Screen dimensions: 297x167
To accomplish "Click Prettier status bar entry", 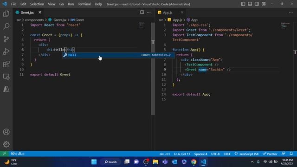I will pos(270,154).
